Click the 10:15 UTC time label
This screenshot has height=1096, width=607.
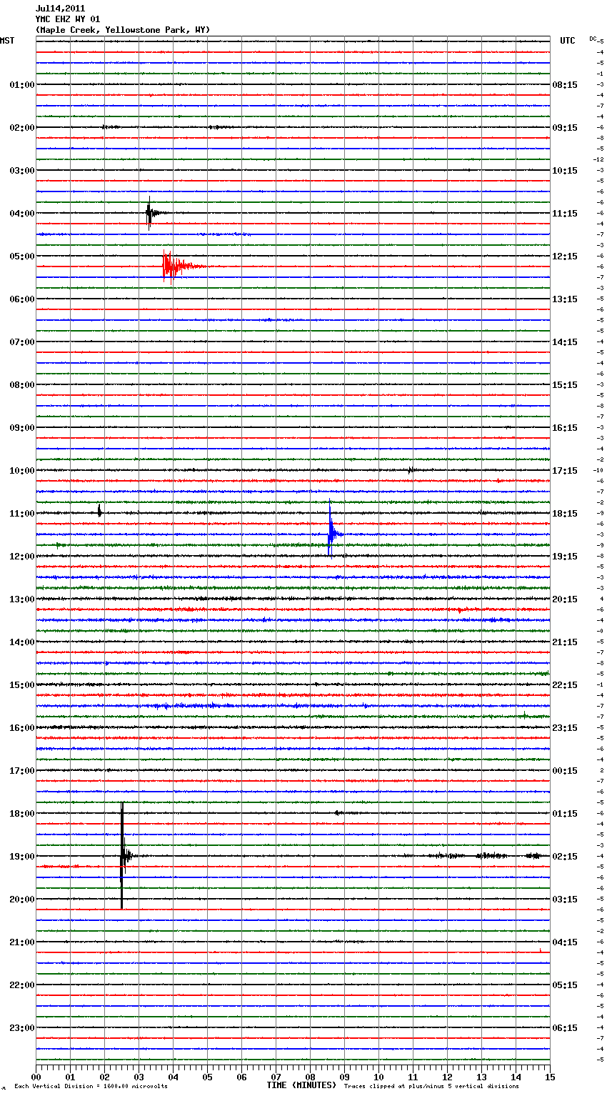coord(565,171)
